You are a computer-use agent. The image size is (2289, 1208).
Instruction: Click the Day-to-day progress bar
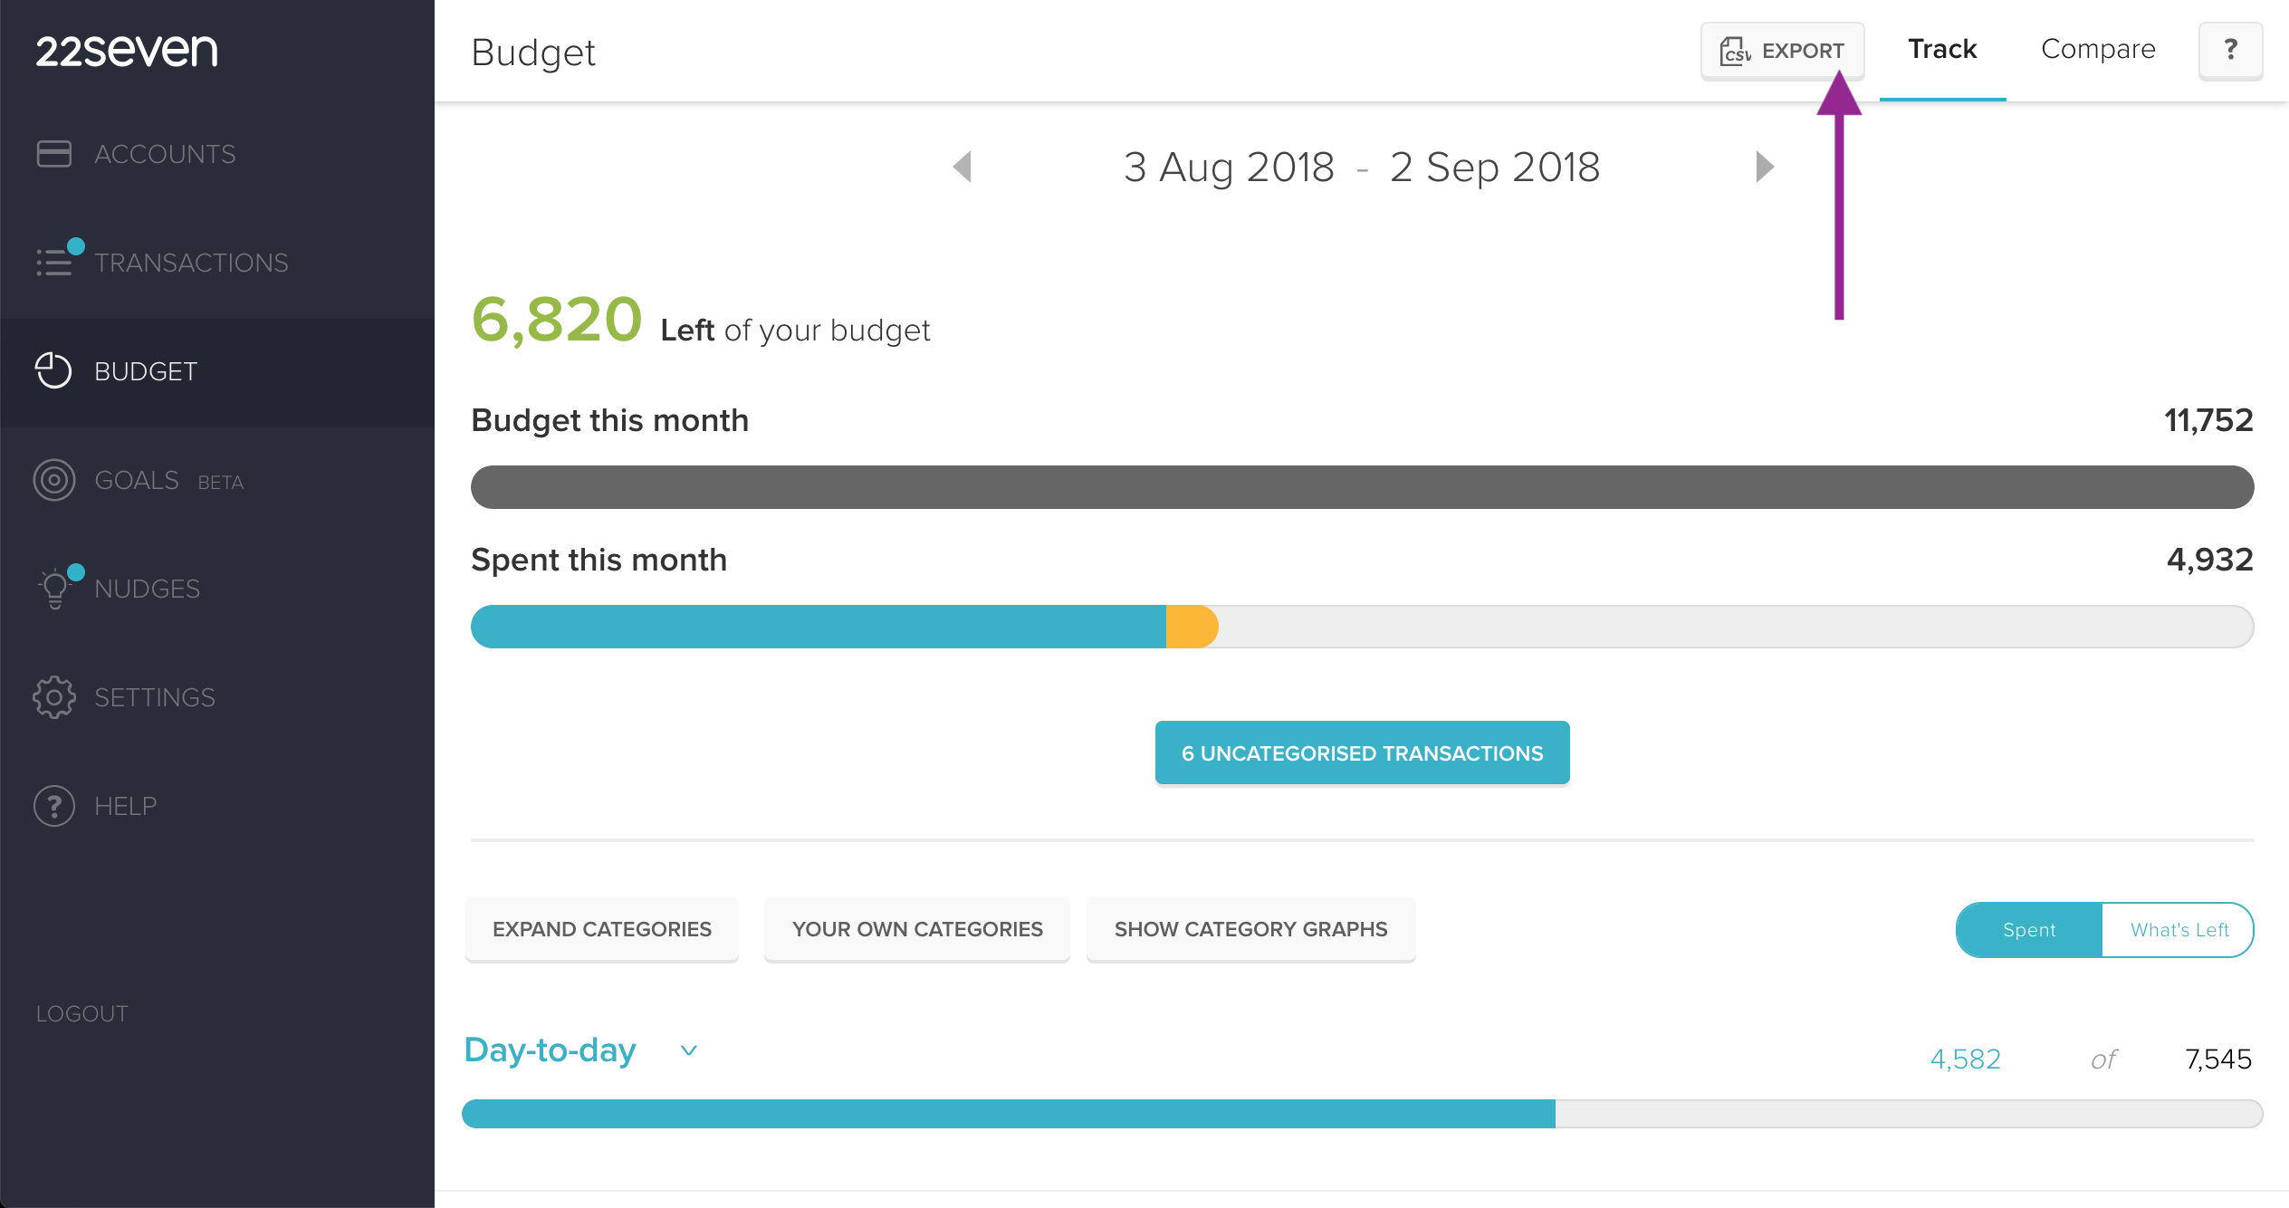pyautogui.click(x=1362, y=1114)
